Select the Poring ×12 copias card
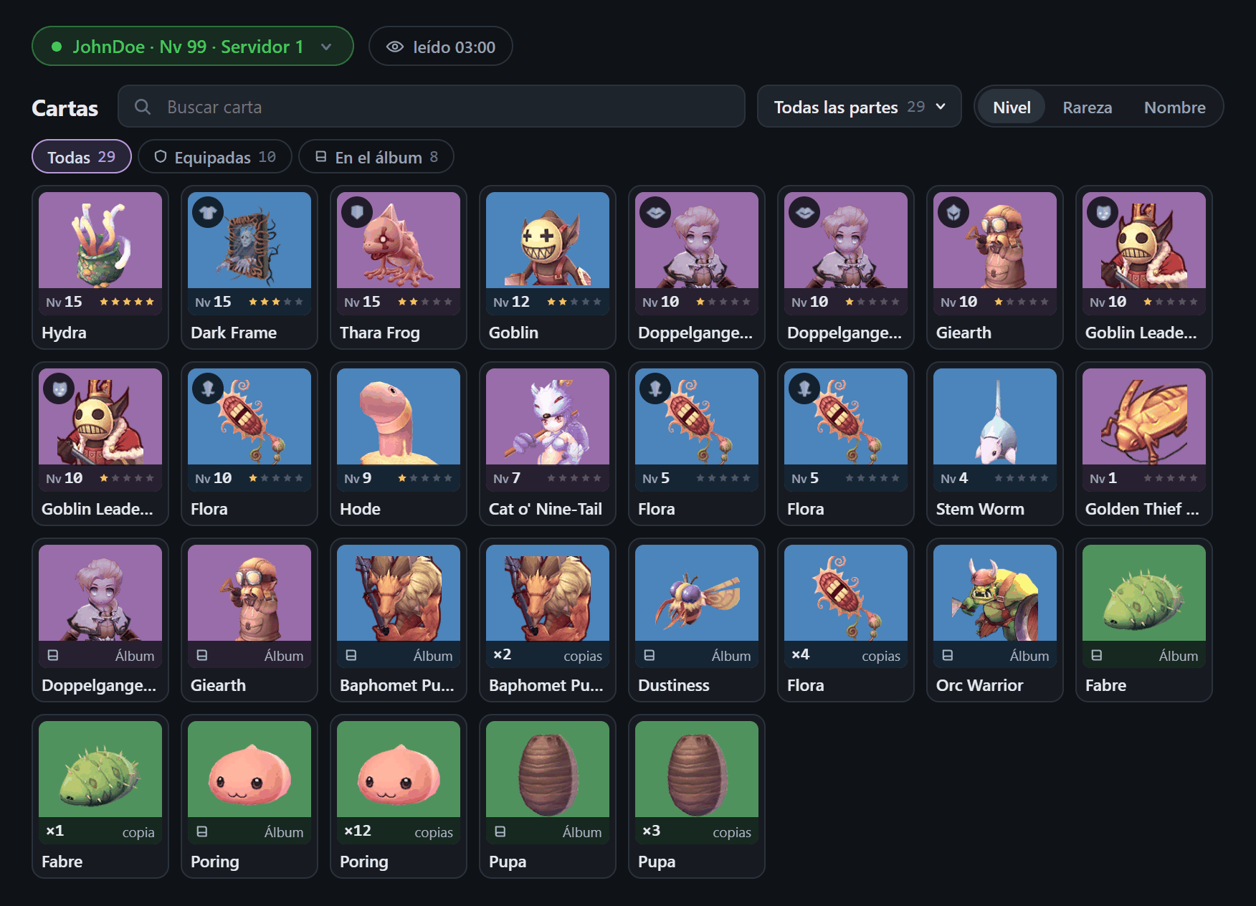 pyautogui.click(x=399, y=796)
